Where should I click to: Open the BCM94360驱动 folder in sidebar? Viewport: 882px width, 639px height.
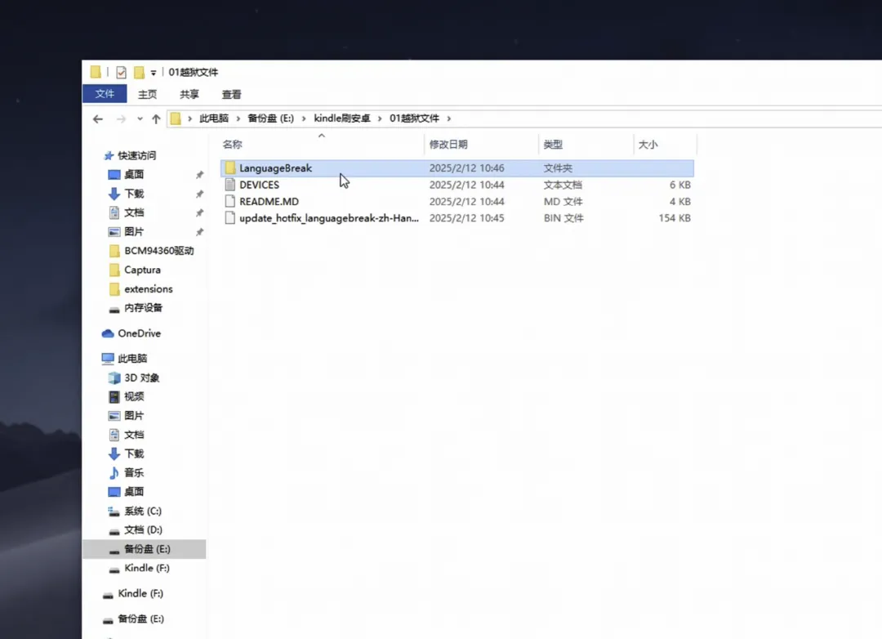click(x=158, y=251)
